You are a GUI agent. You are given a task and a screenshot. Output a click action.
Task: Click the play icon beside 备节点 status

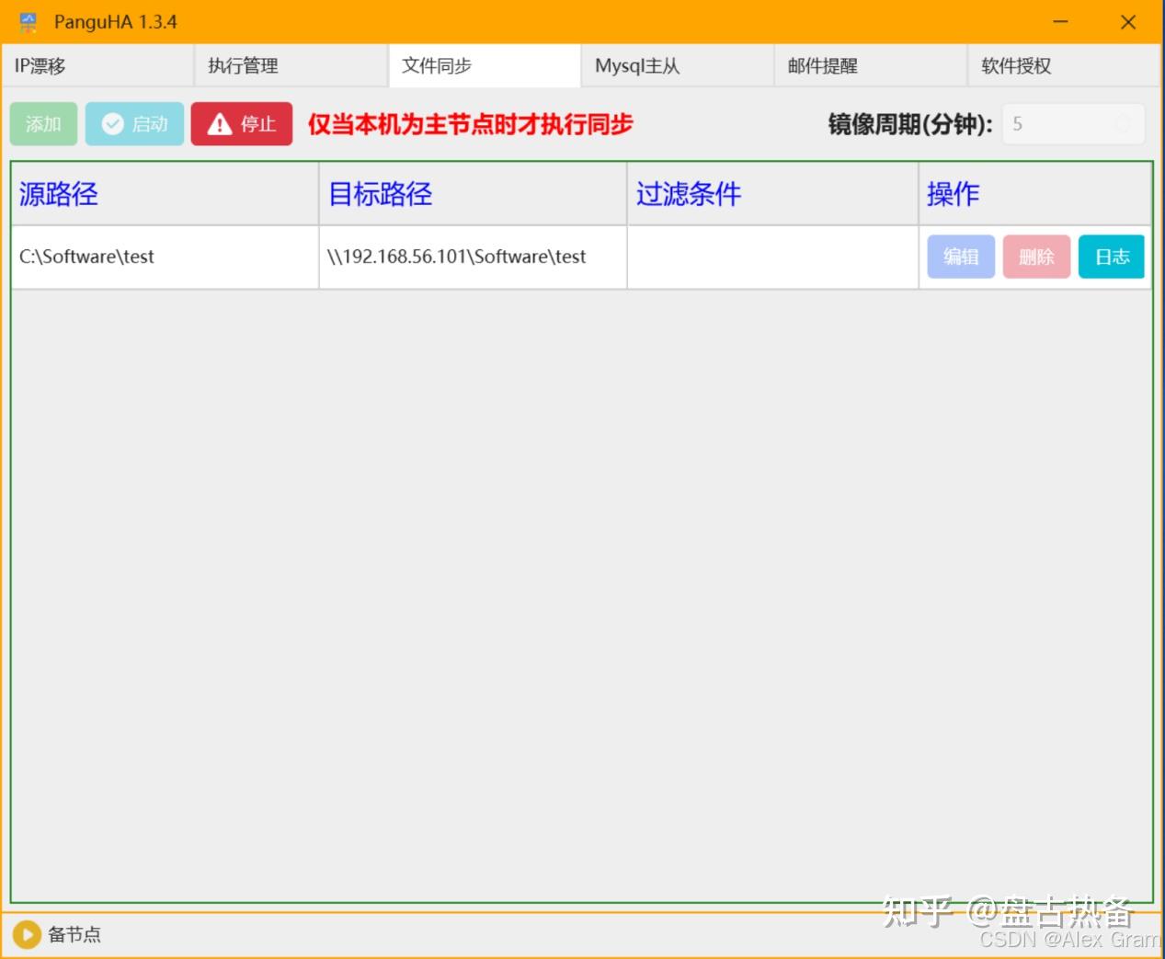point(27,934)
